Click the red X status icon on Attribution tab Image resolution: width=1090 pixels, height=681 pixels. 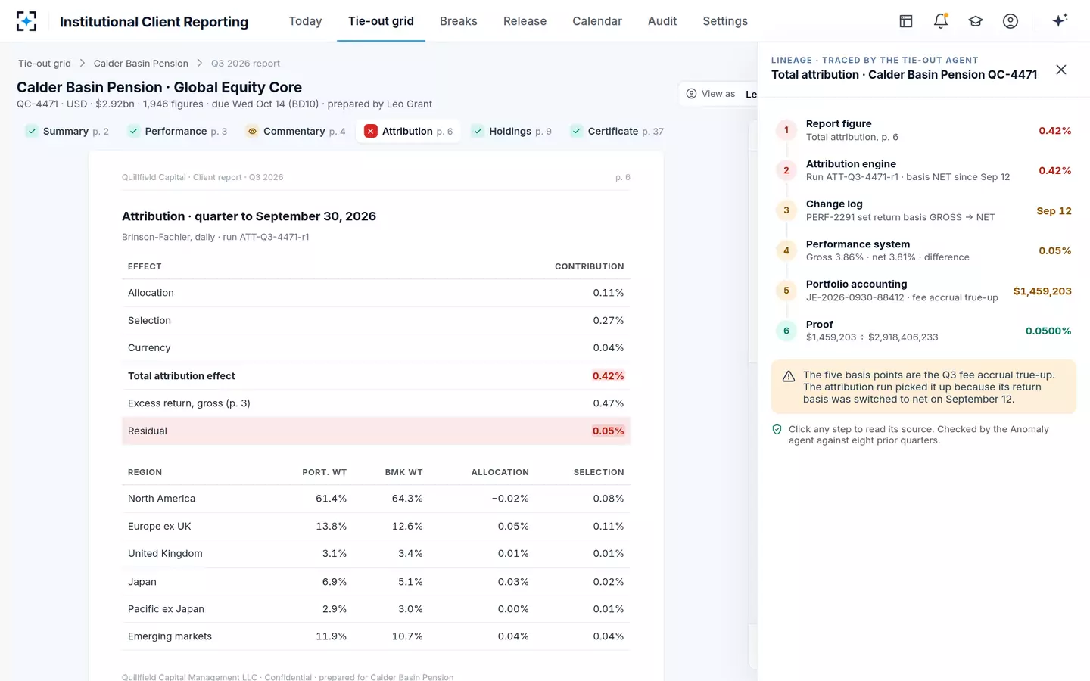point(371,131)
